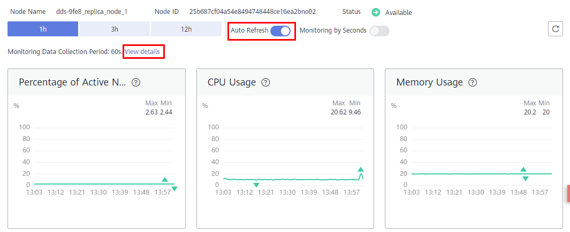The height and width of the screenshot is (232, 570).
Task: Switch to the 3h time range
Action: pos(115,29)
